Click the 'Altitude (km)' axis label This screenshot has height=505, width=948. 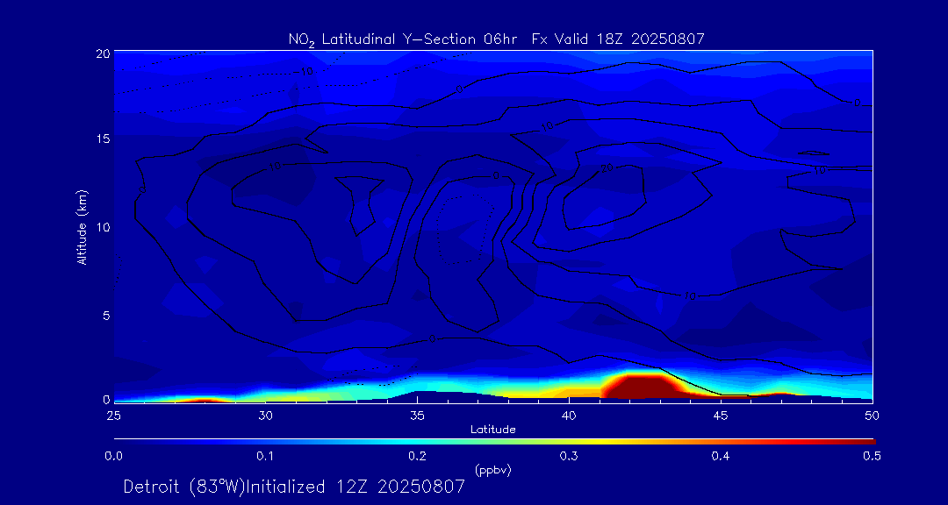point(82,227)
